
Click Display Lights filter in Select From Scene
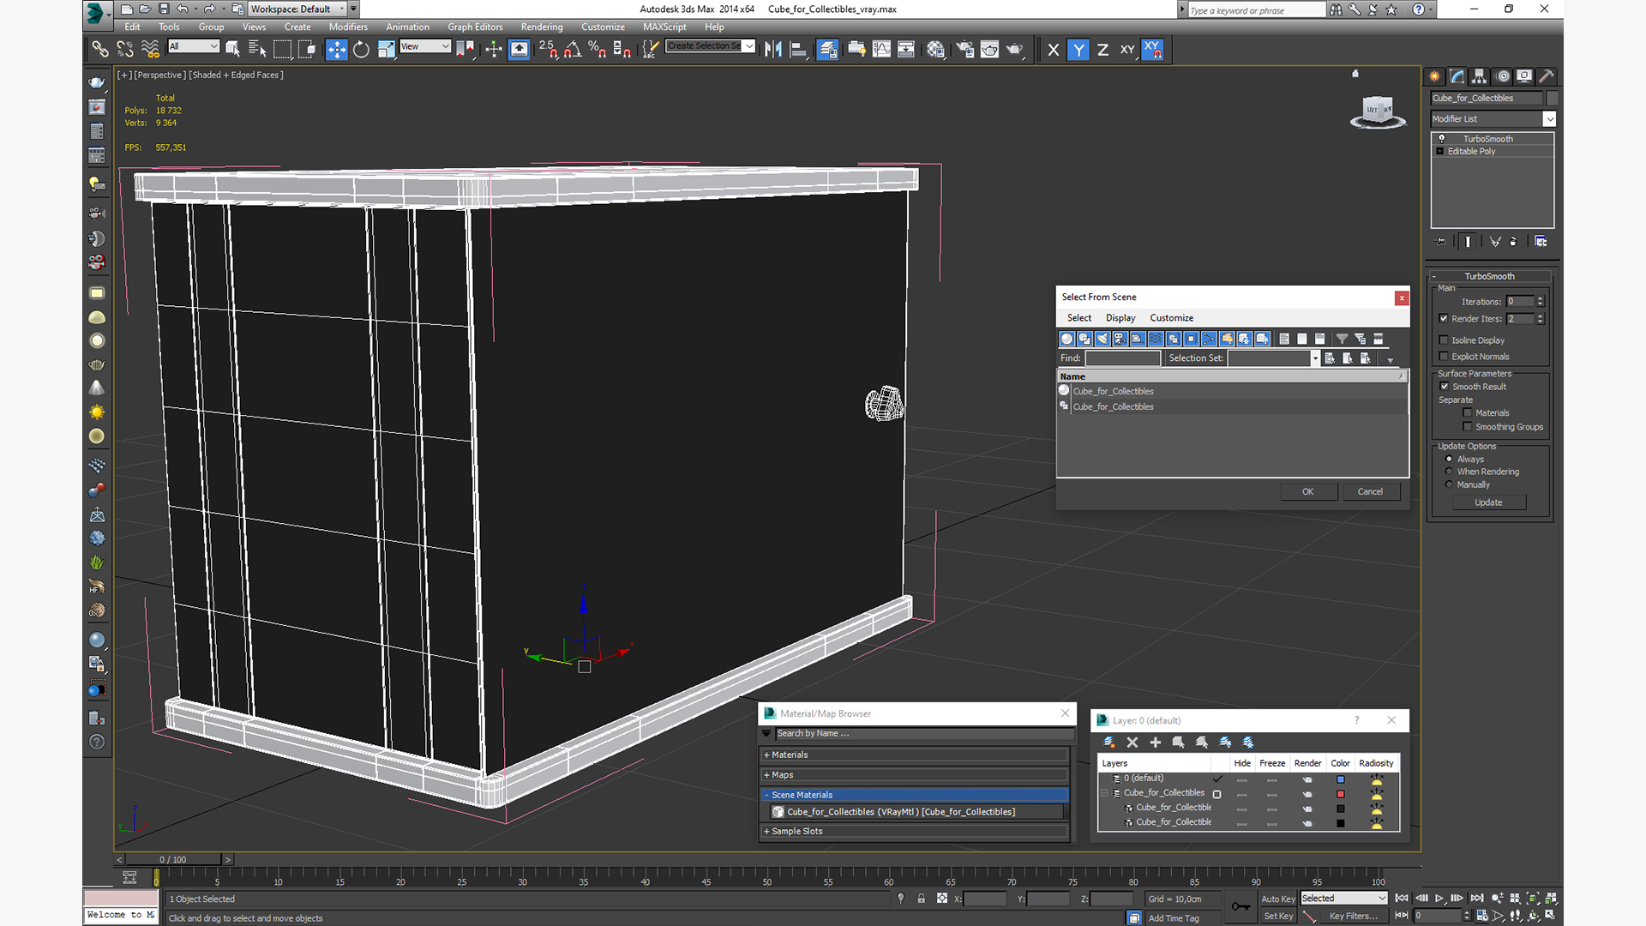(1102, 339)
